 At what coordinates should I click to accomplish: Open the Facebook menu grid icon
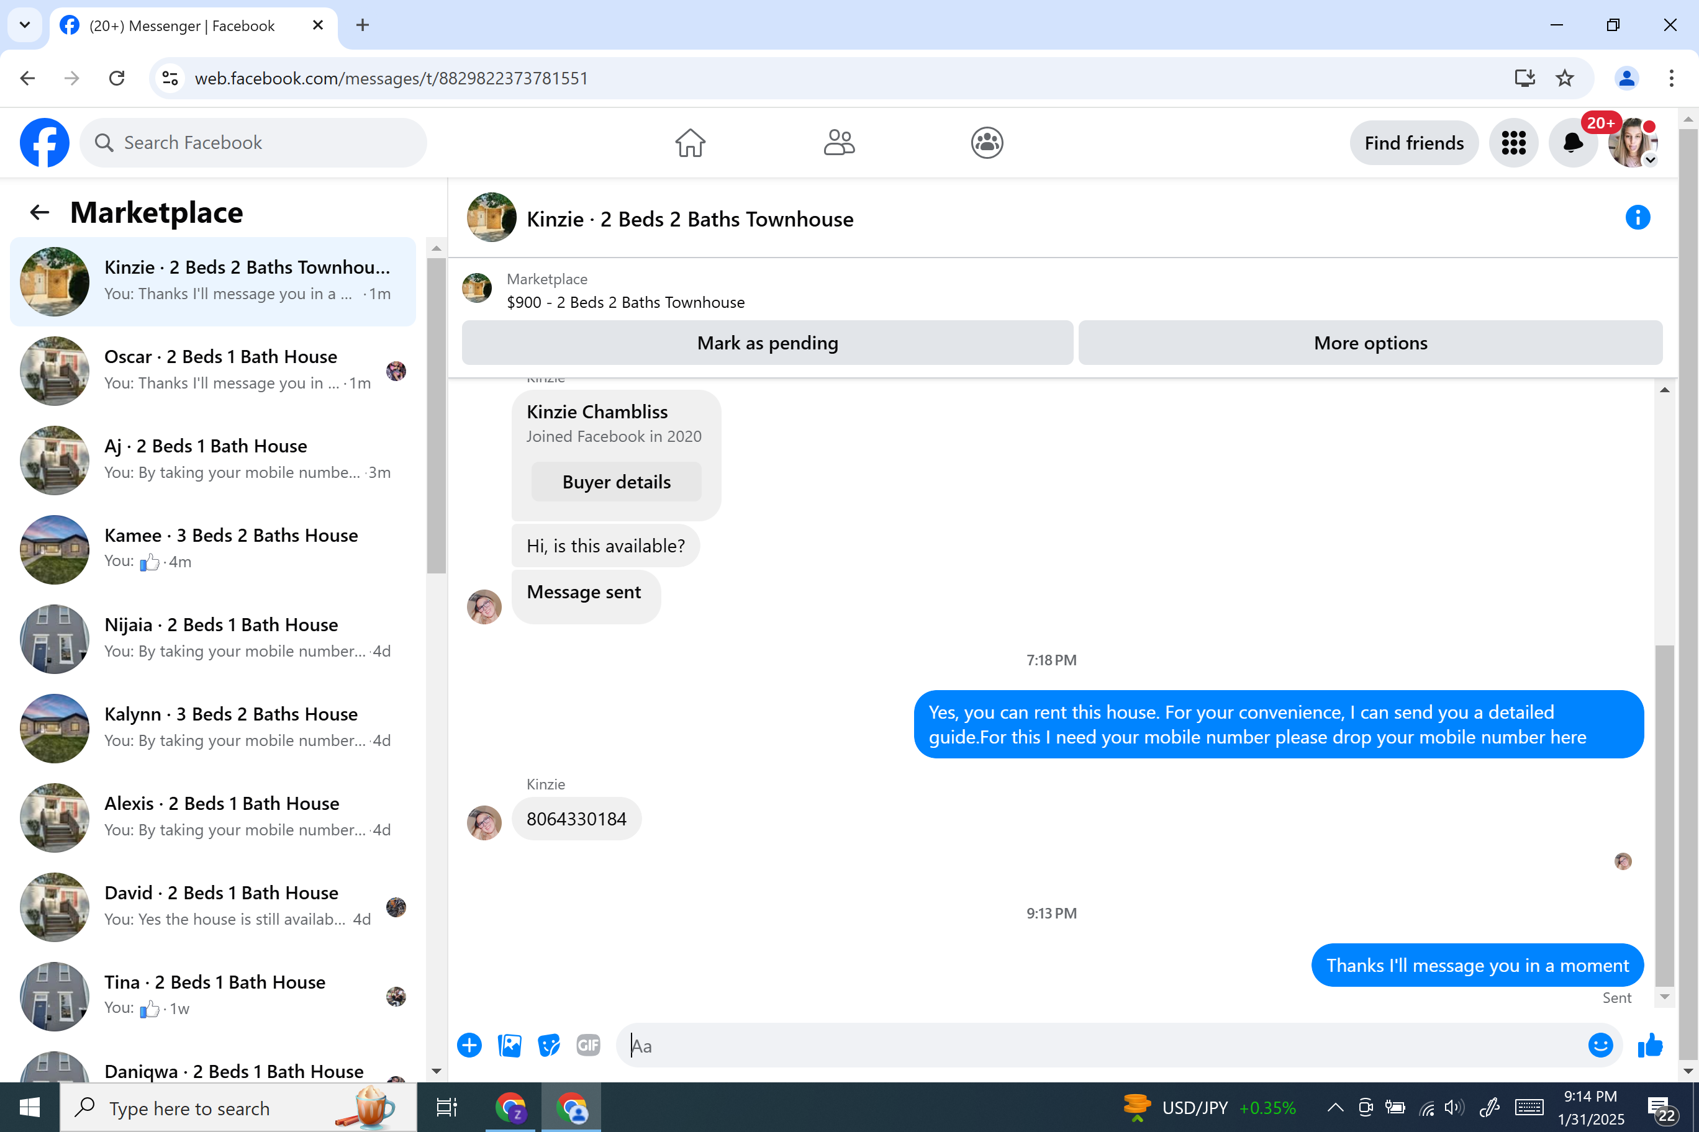(x=1513, y=143)
